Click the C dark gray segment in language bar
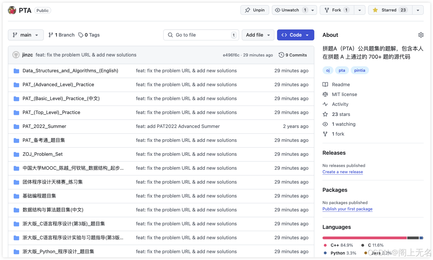 pyautogui.click(x=413, y=238)
